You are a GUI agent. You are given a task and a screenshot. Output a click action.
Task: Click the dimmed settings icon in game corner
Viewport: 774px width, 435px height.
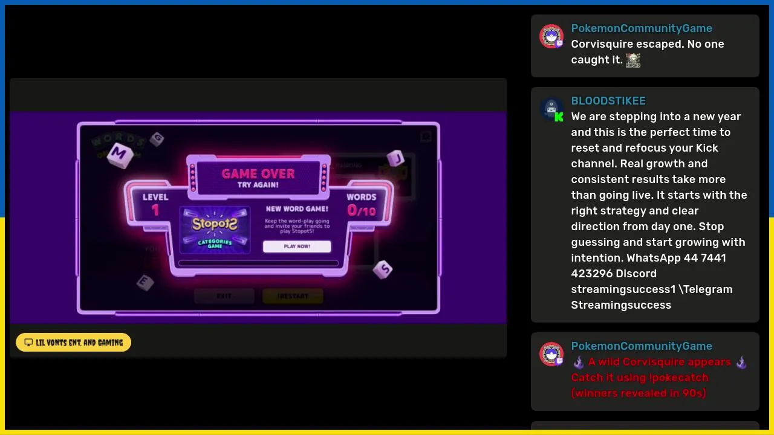(426, 137)
